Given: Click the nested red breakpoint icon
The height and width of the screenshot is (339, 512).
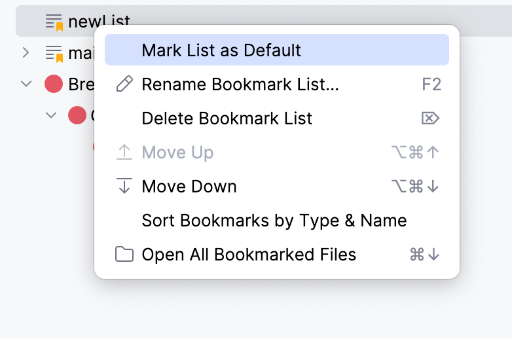Looking at the screenshot, I should tap(77, 116).
